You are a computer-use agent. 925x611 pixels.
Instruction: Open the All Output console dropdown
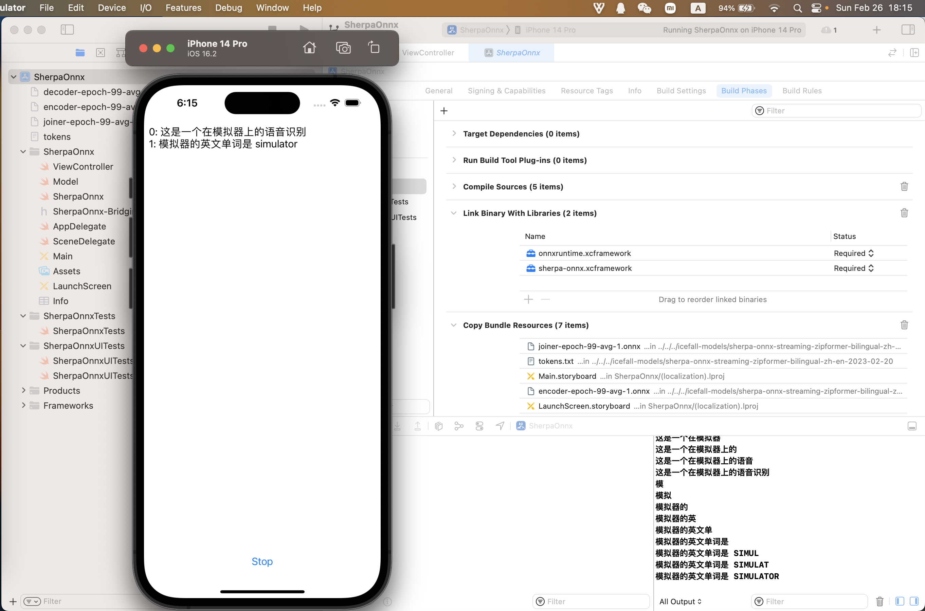pos(680,601)
